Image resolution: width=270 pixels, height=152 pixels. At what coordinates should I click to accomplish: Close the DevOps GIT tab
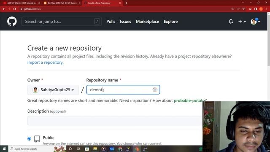tap(80, 3)
